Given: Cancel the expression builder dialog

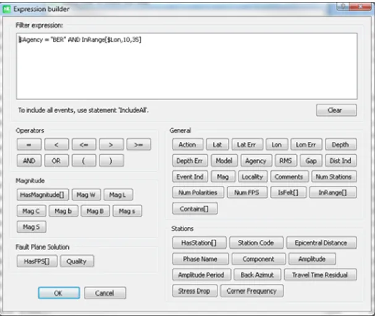Looking at the screenshot, I should [105, 293].
